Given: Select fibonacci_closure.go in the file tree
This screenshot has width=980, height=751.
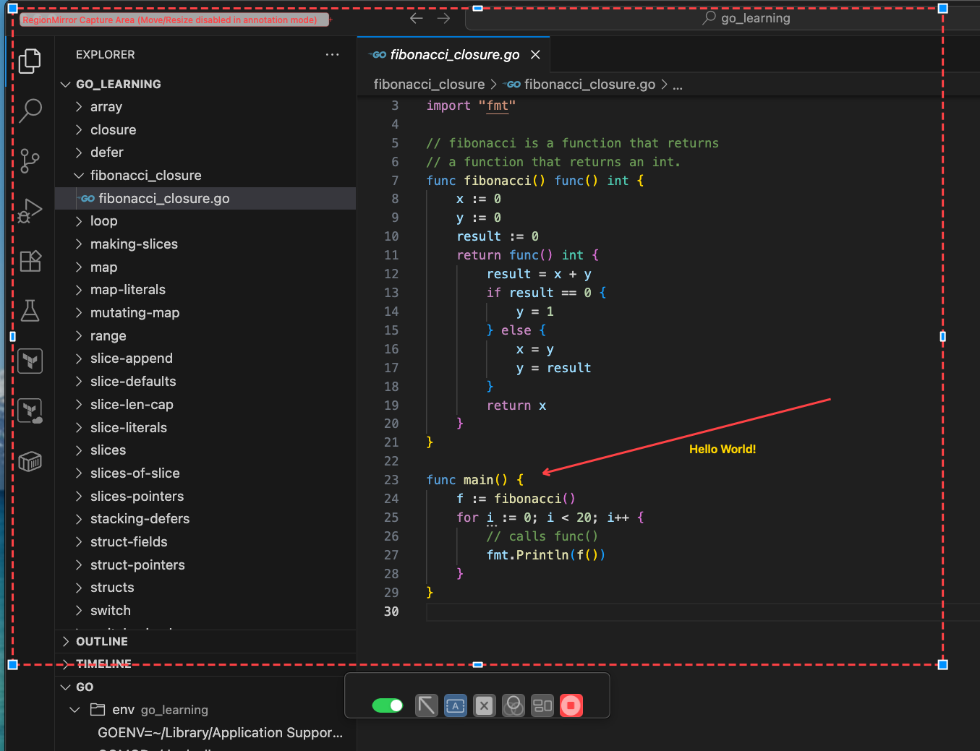Looking at the screenshot, I should [x=163, y=199].
